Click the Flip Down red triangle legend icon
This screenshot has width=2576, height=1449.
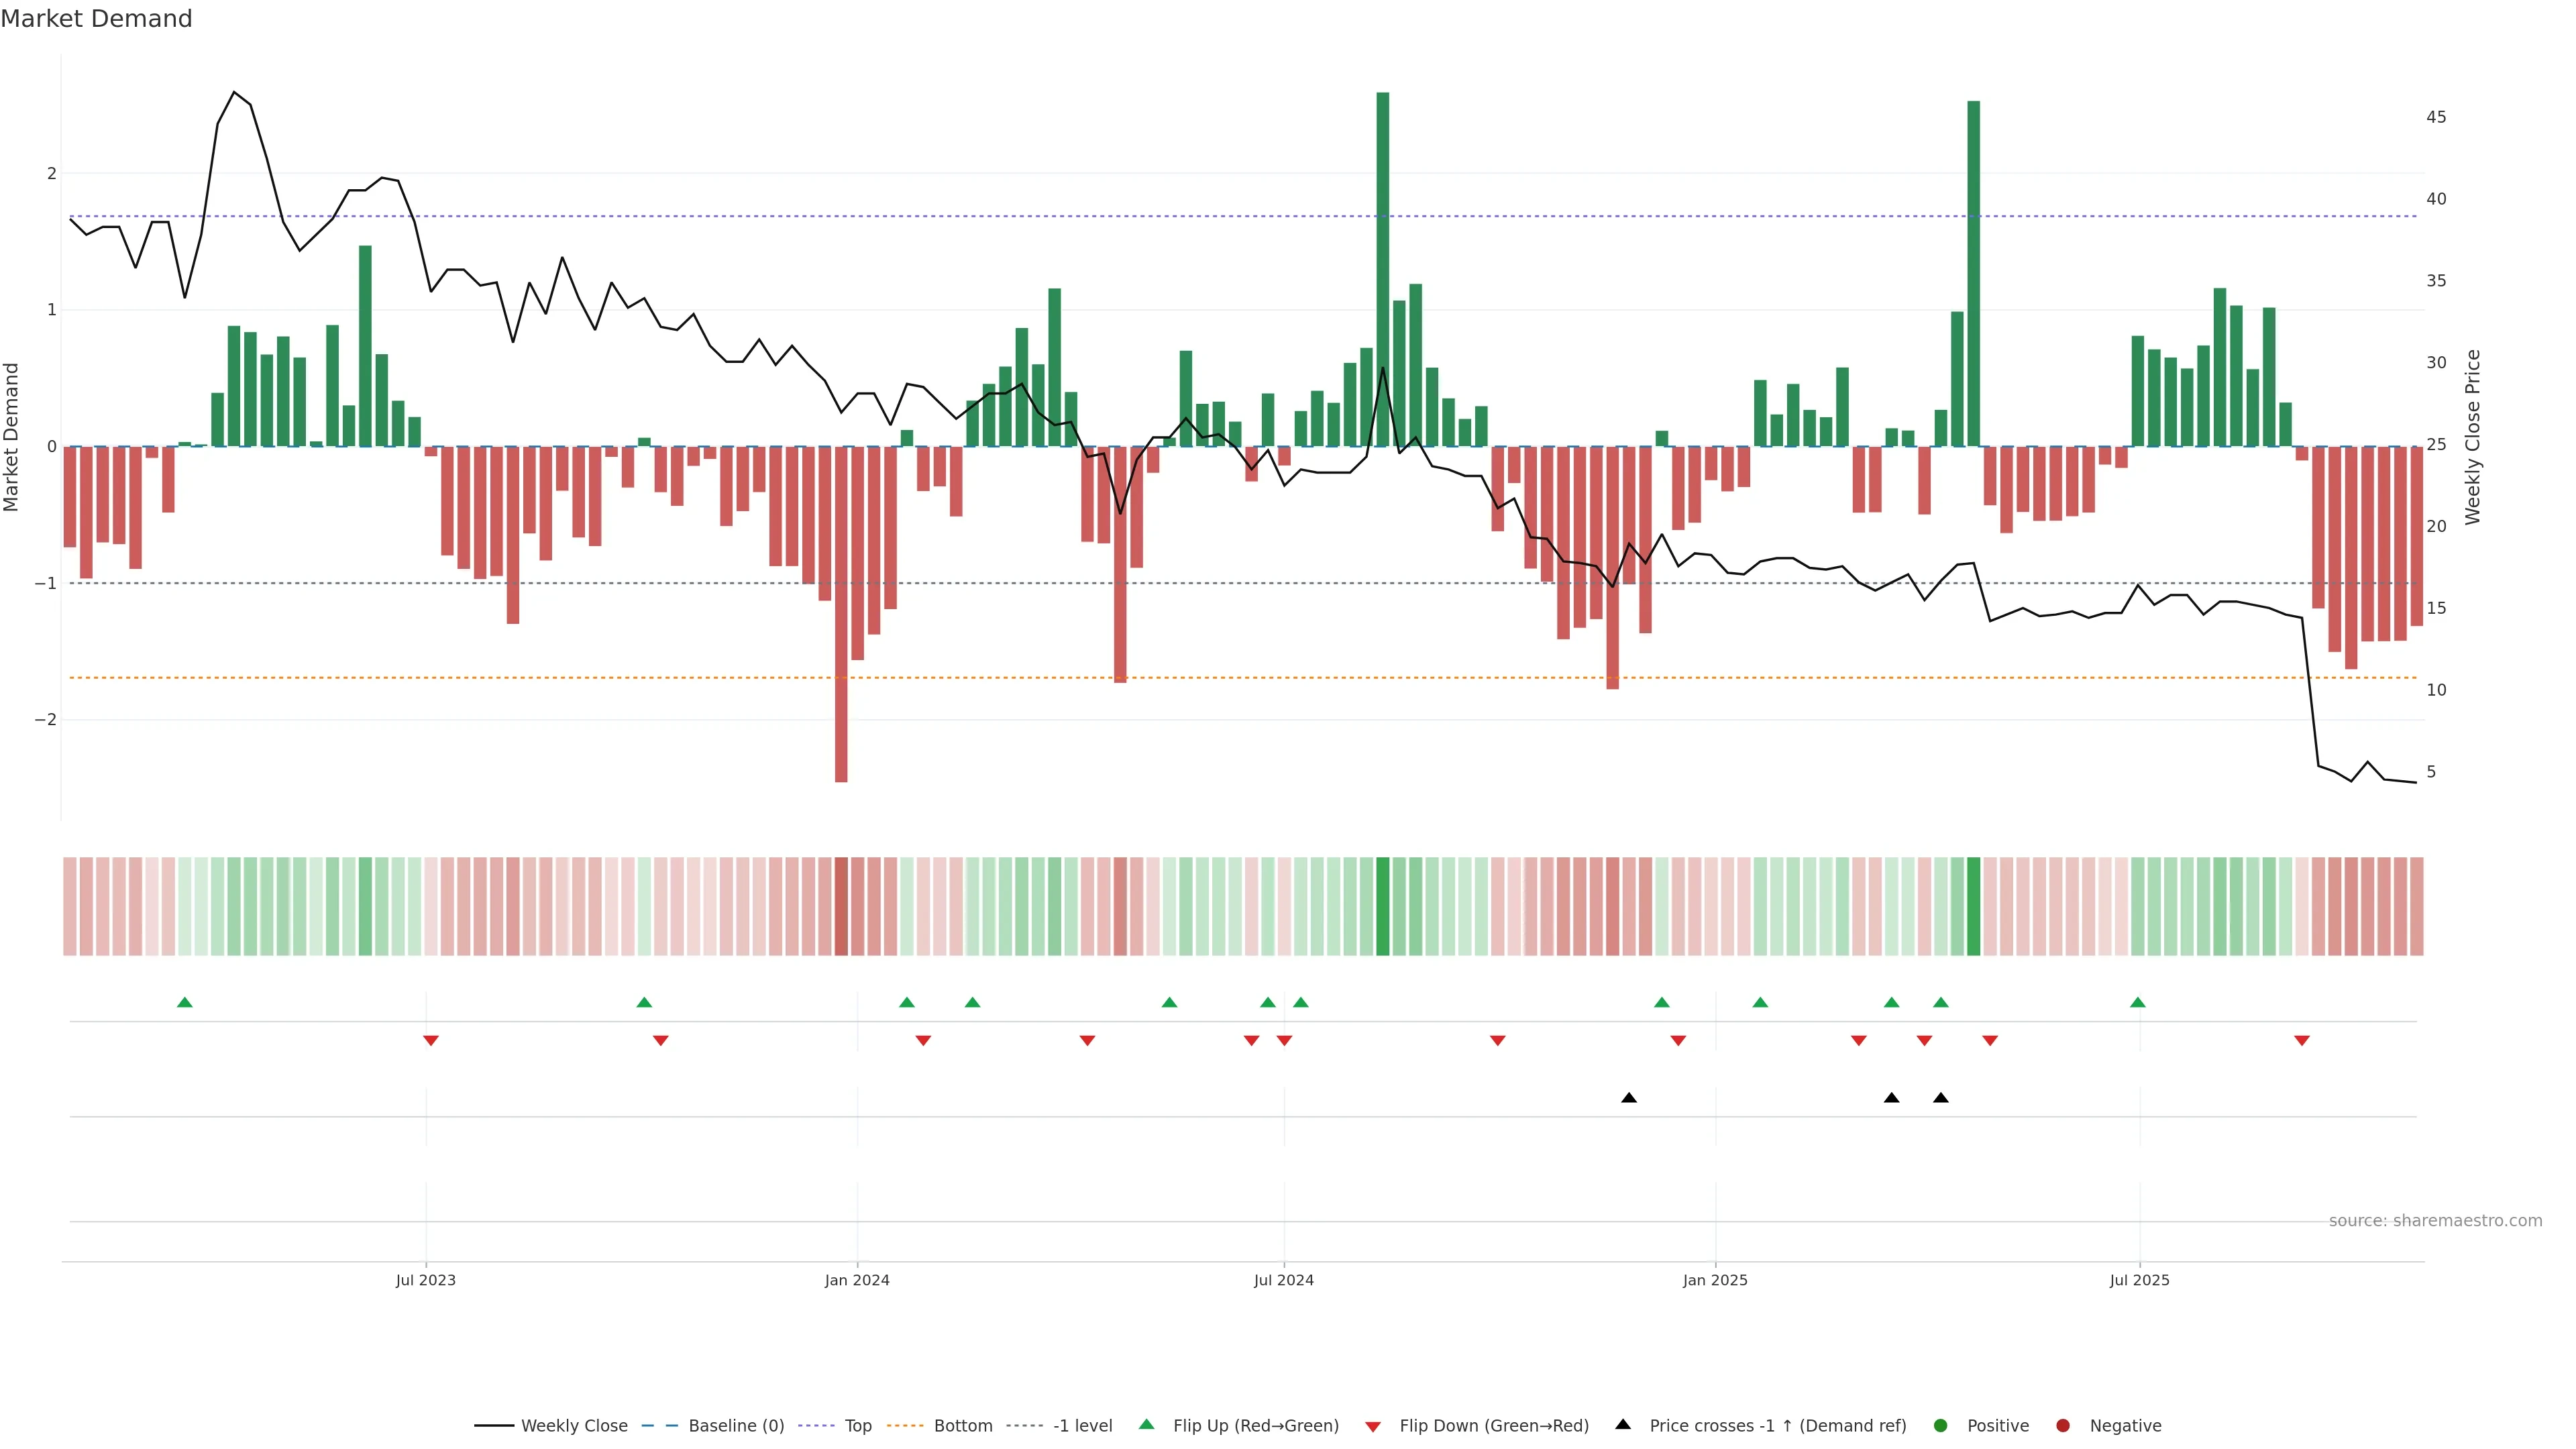pyautogui.click(x=1373, y=1426)
